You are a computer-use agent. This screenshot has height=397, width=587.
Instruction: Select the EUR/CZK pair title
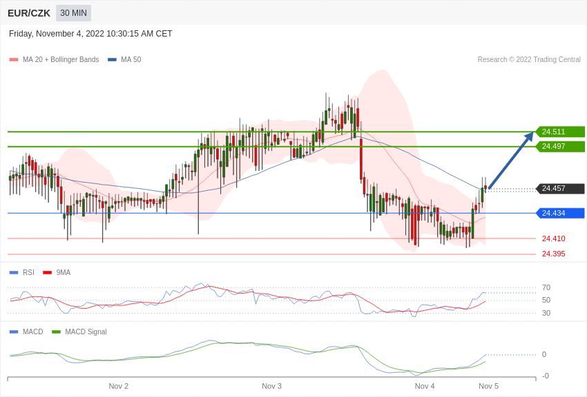click(x=29, y=14)
